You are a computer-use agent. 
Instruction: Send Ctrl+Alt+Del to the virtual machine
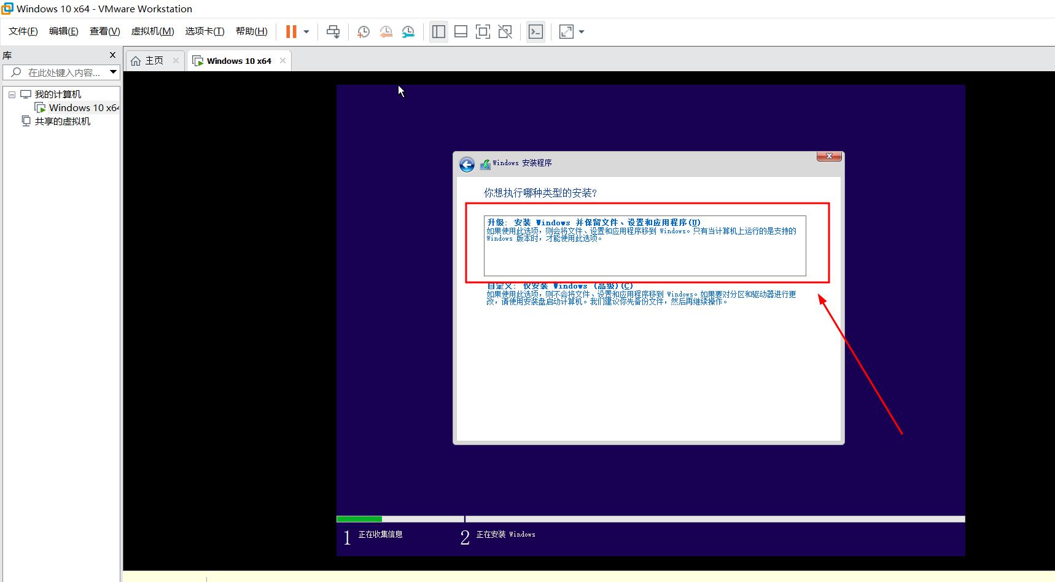point(333,31)
